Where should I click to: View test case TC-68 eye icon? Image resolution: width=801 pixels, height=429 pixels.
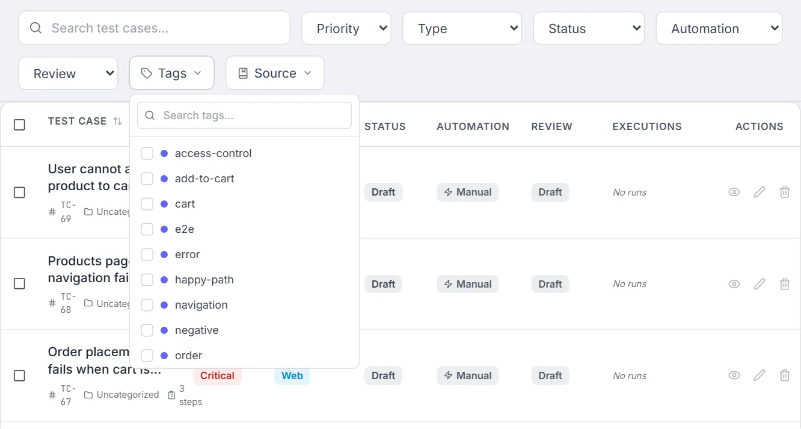(x=734, y=284)
